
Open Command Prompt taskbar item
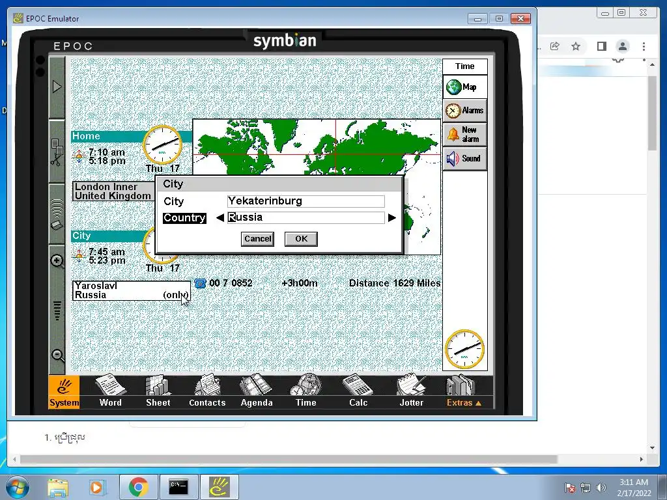tap(178, 487)
